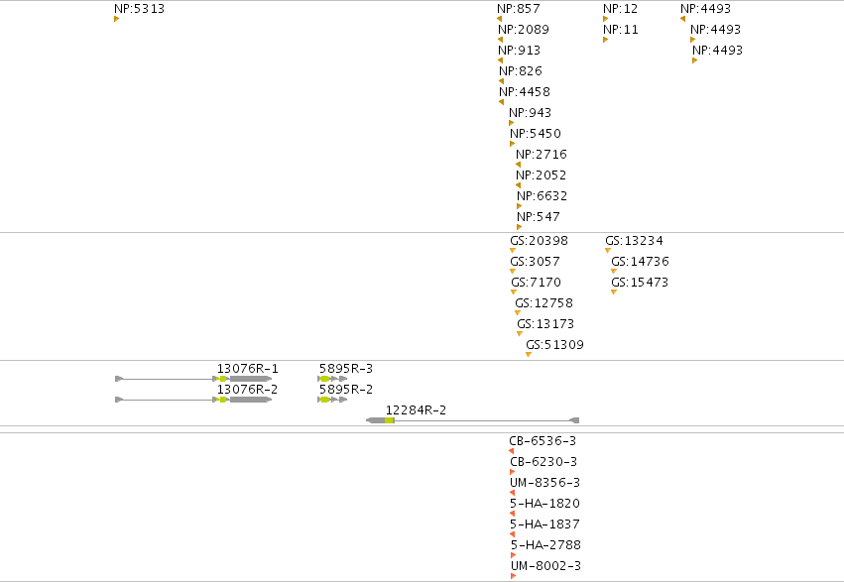Click the yellow-green exon of transcript 12284R-2
The width and height of the screenshot is (844, 582).
[389, 420]
